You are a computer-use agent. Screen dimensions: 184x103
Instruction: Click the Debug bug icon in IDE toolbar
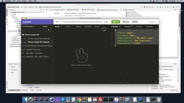(x=160, y=7)
